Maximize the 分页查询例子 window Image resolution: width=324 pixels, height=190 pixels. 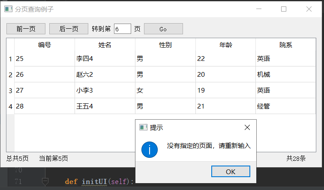[284, 9]
